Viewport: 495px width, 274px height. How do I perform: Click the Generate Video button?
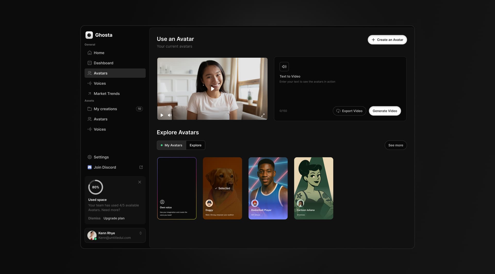(x=385, y=111)
